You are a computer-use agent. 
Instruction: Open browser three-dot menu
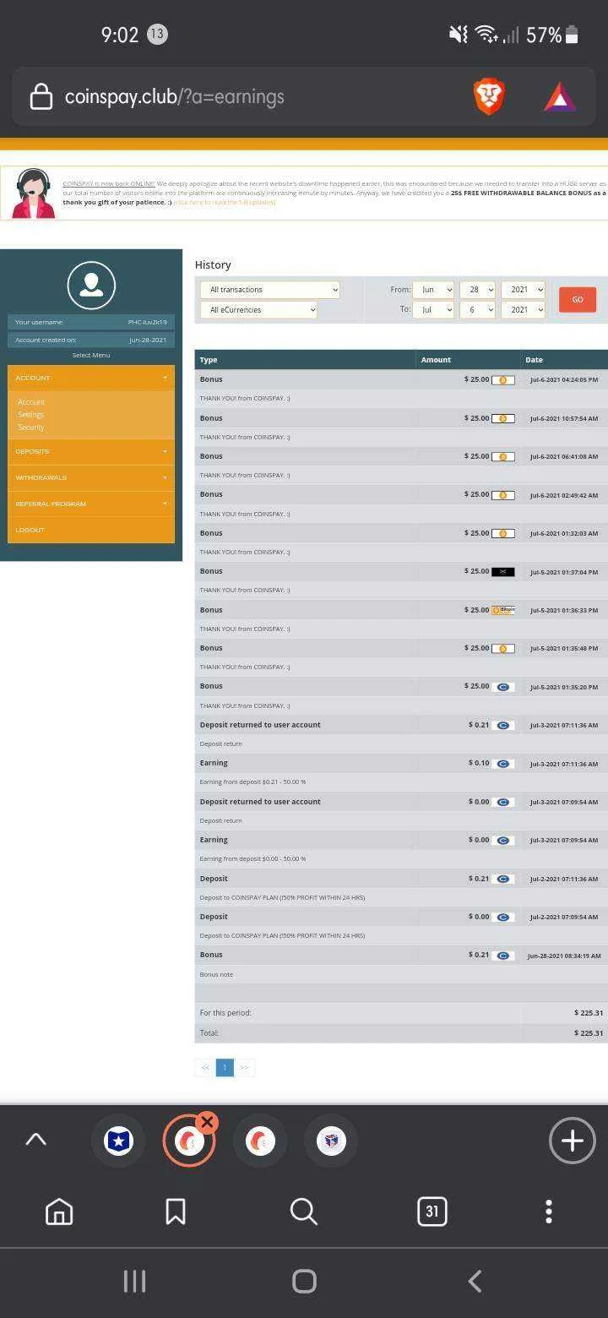(549, 1212)
